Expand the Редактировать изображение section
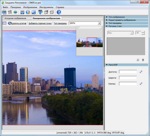The width and height of the screenshot is (150, 136). [122, 20]
